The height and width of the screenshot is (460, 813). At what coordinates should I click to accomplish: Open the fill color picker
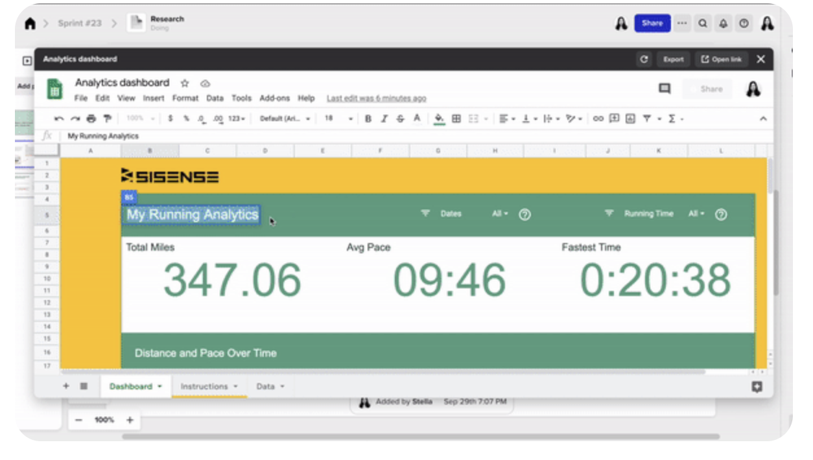(440, 119)
